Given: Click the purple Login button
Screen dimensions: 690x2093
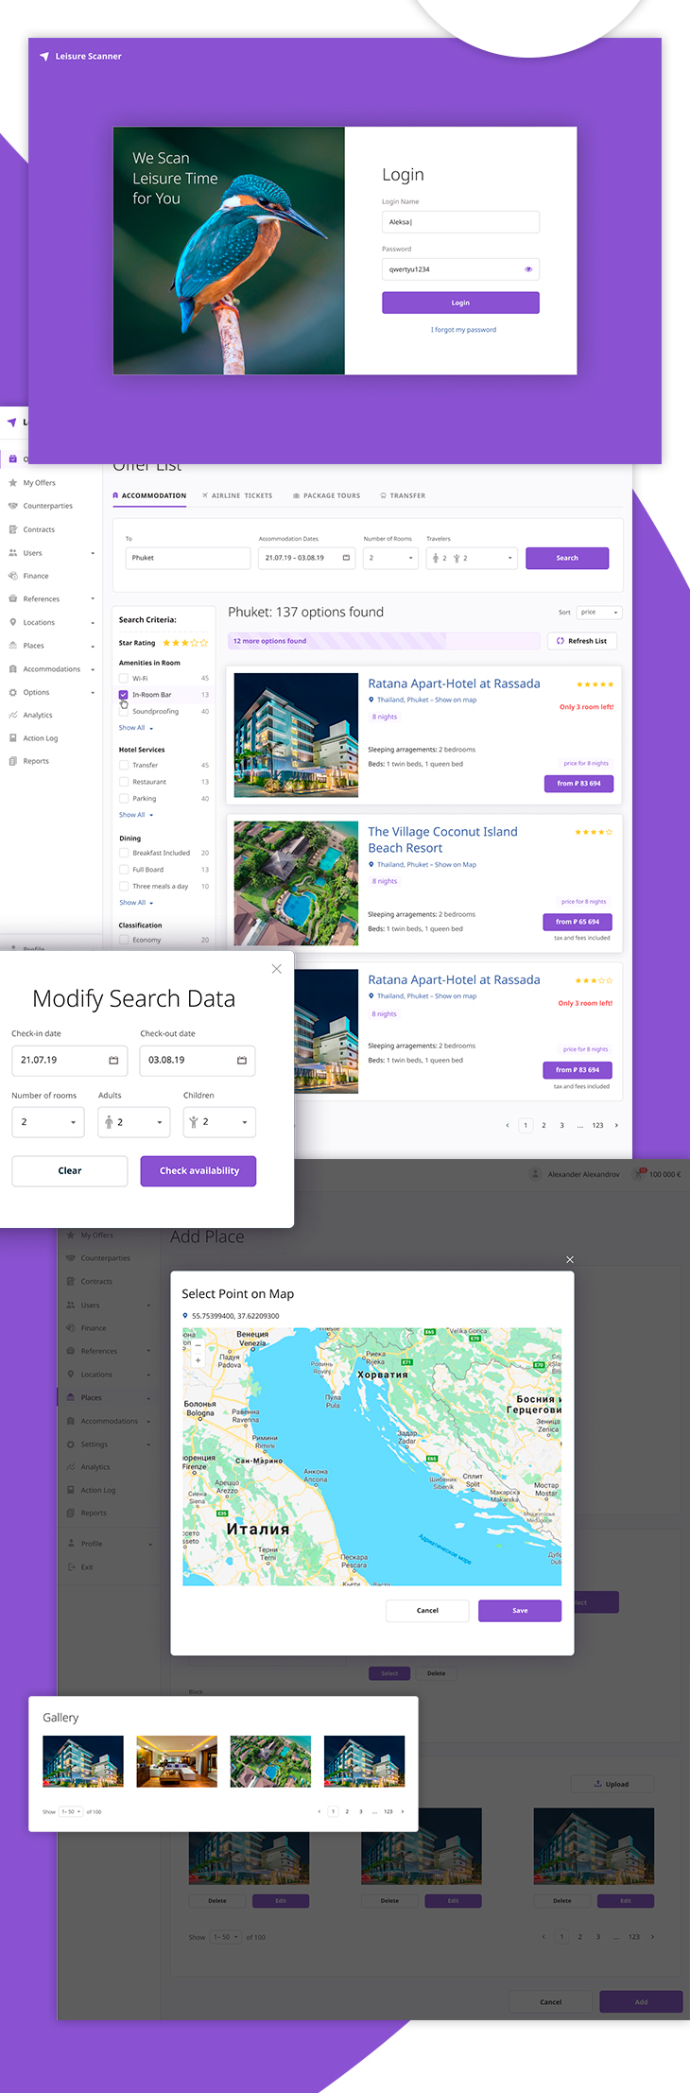Looking at the screenshot, I should coord(460,303).
